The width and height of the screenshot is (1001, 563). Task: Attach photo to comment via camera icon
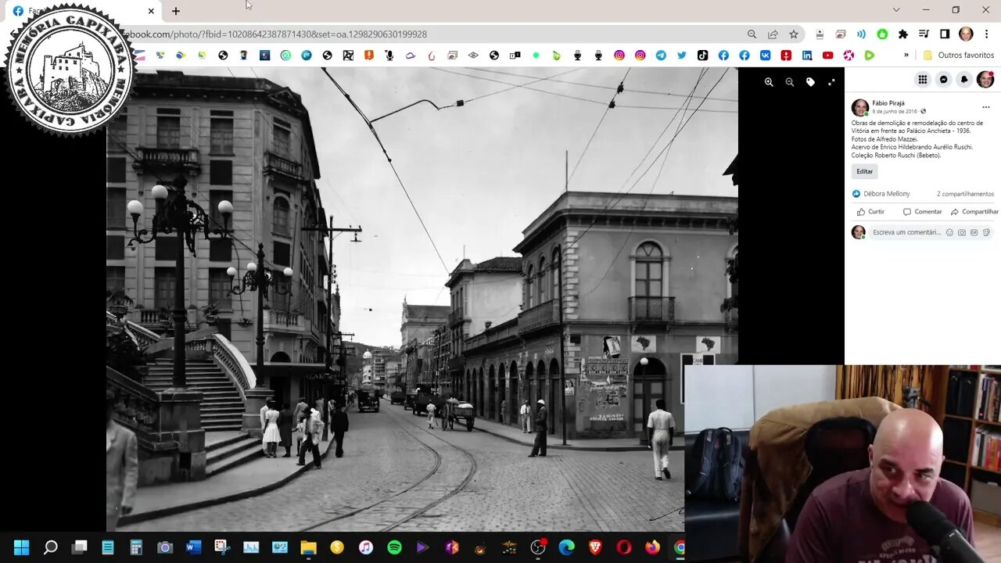(962, 232)
